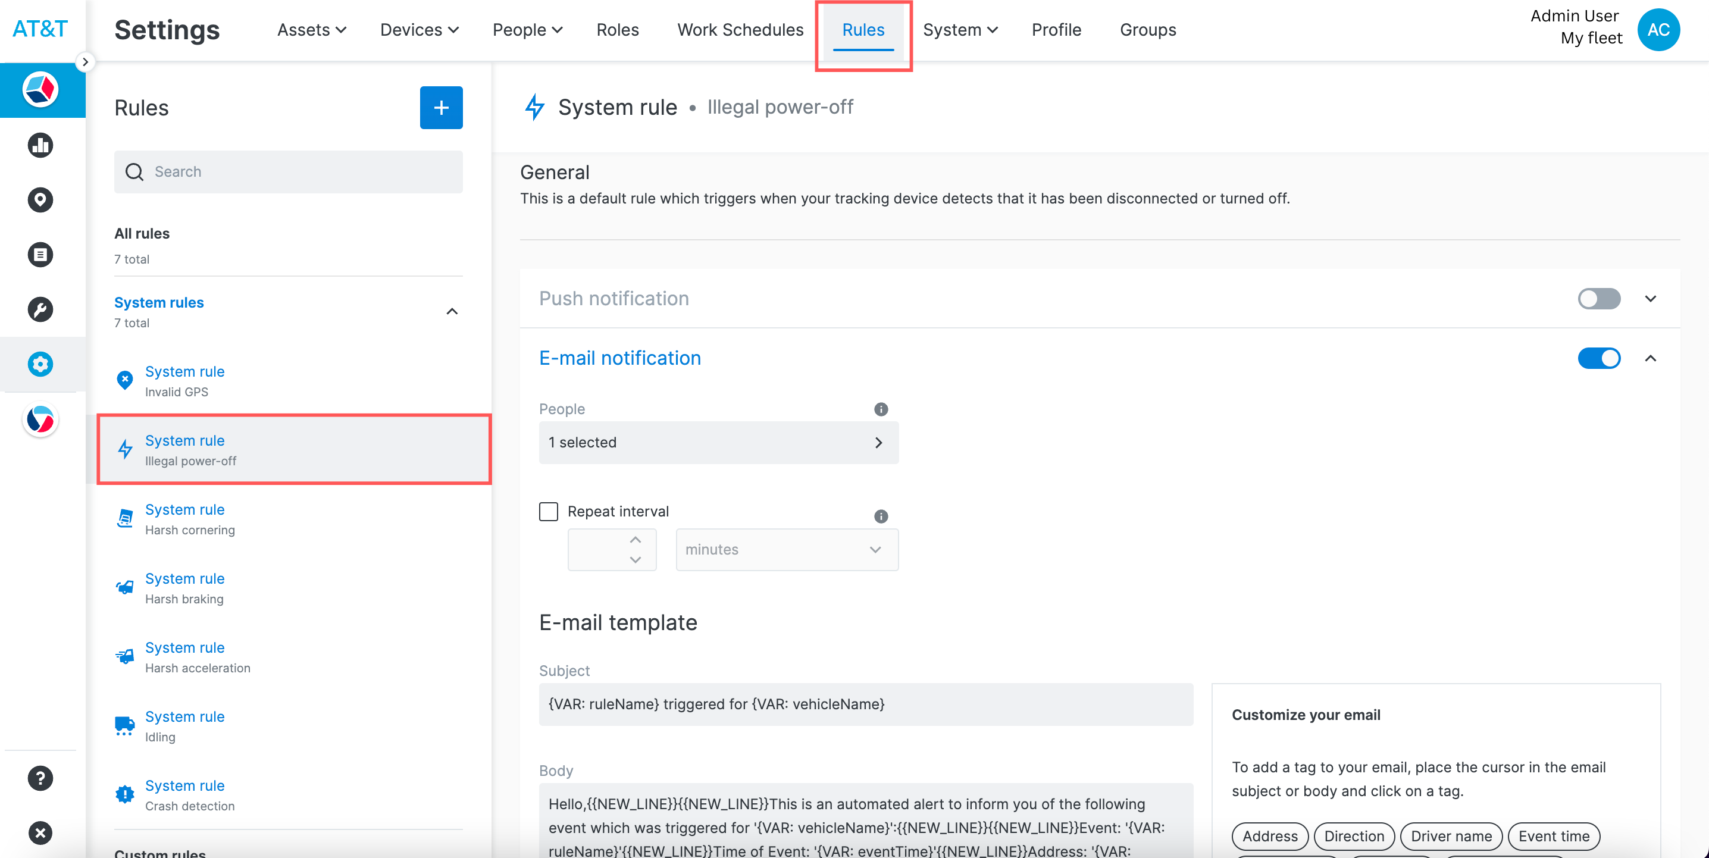Increase repeat interval value
This screenshot has height=858, width=1709.
(635, 540)
